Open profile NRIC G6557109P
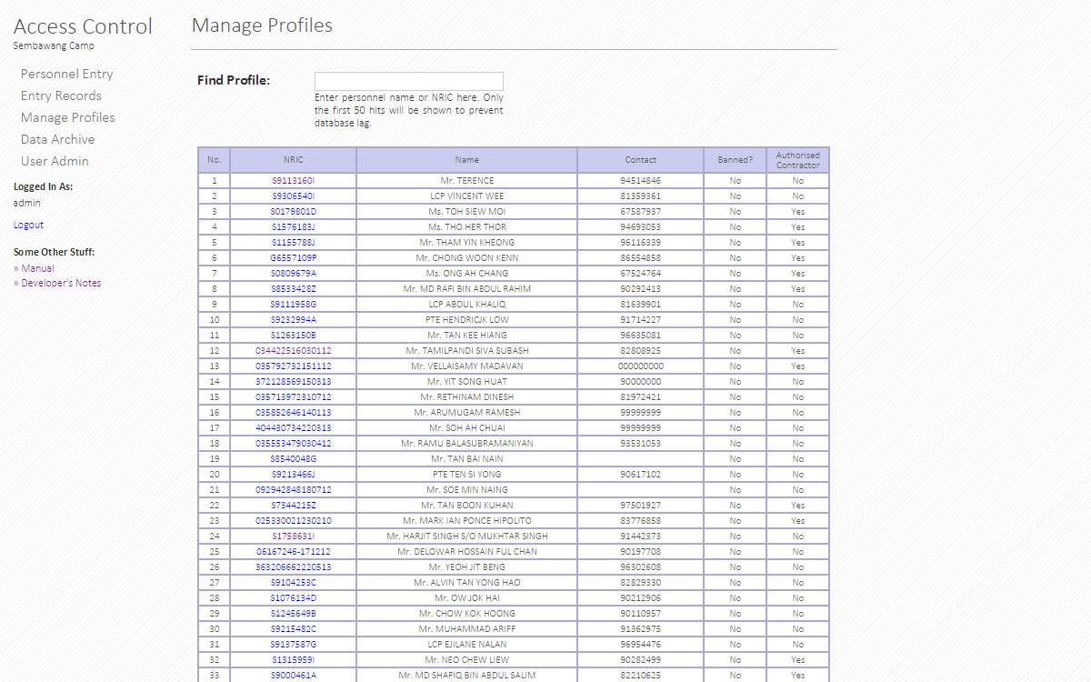Screen dimensions: 1091x682 tap(293, 258)
